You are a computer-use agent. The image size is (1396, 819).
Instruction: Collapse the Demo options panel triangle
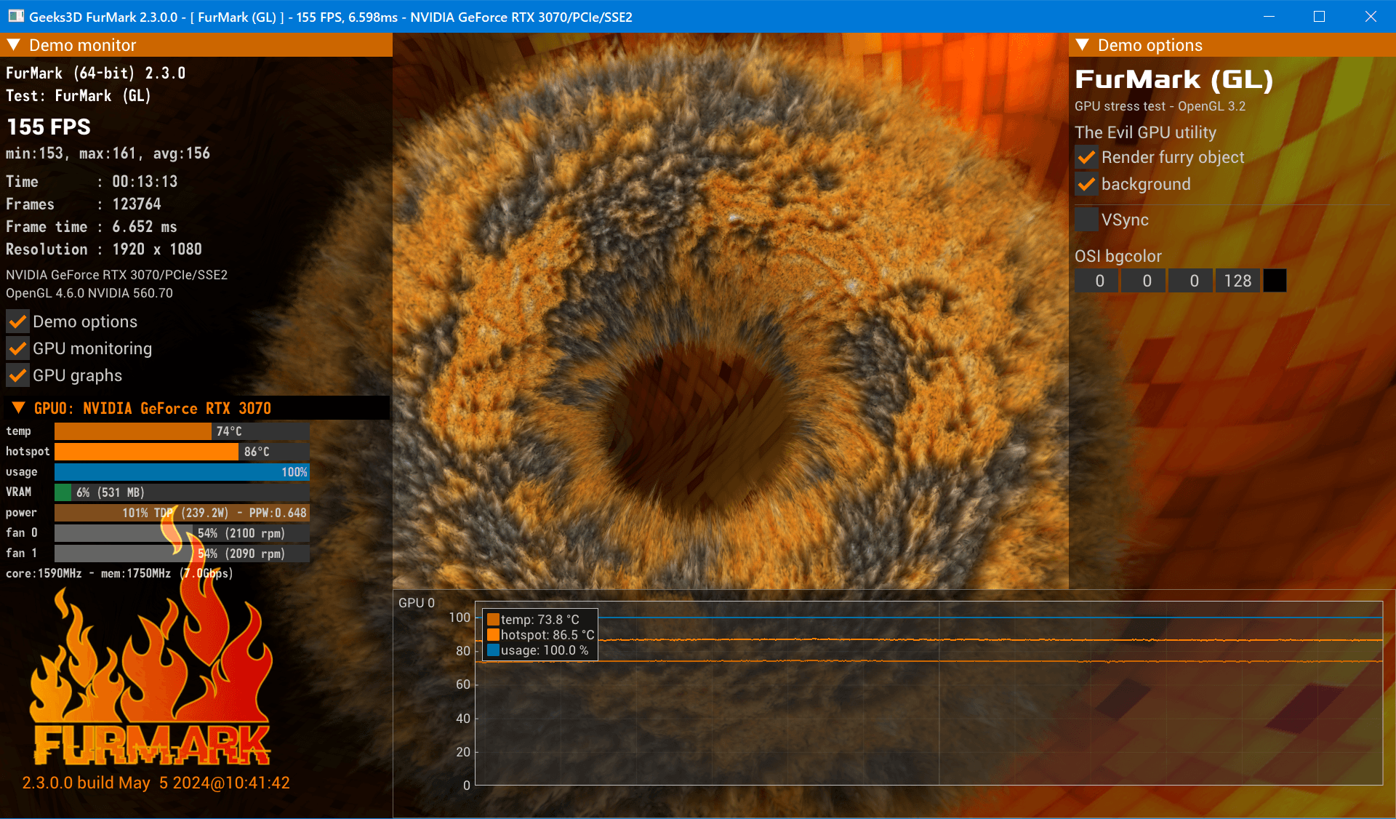click(1082, 45)
